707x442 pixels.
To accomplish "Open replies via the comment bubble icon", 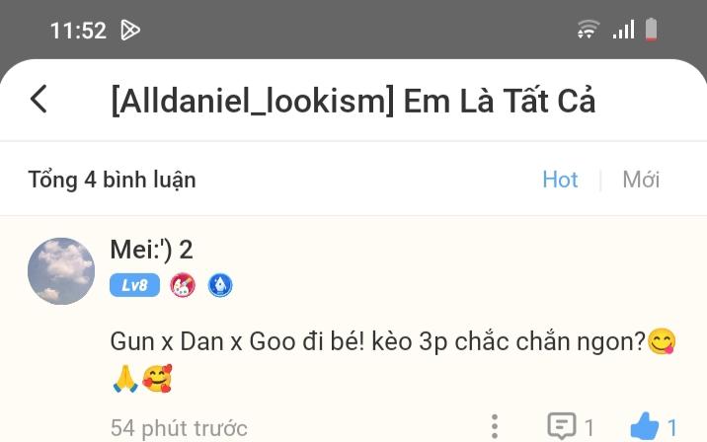I will [x=562, y=426].
